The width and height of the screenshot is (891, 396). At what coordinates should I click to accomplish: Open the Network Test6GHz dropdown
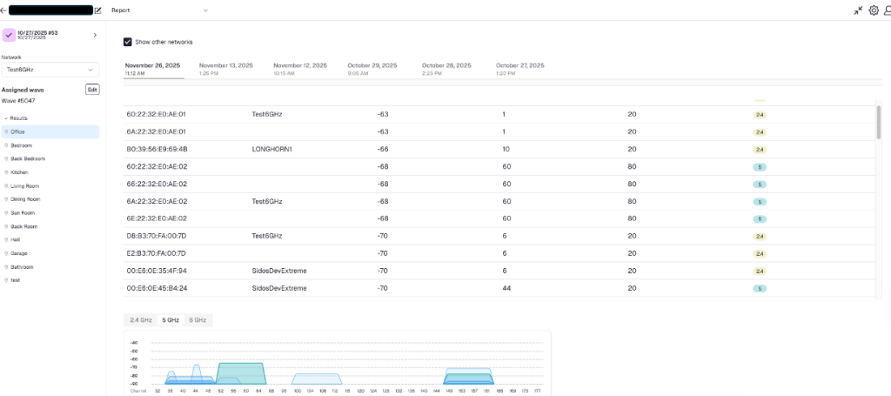tap(50, 70)
